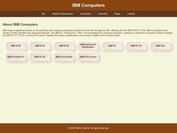Click the IBM Computers page title
Image resolution: width=177 pixels, height=133 pixels.
coord(88,5)
